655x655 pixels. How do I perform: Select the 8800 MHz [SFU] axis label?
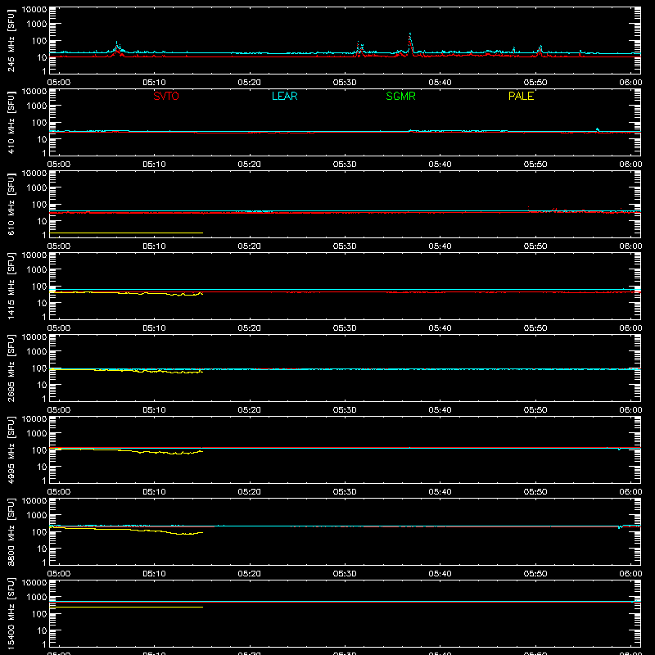coord(11,531)
